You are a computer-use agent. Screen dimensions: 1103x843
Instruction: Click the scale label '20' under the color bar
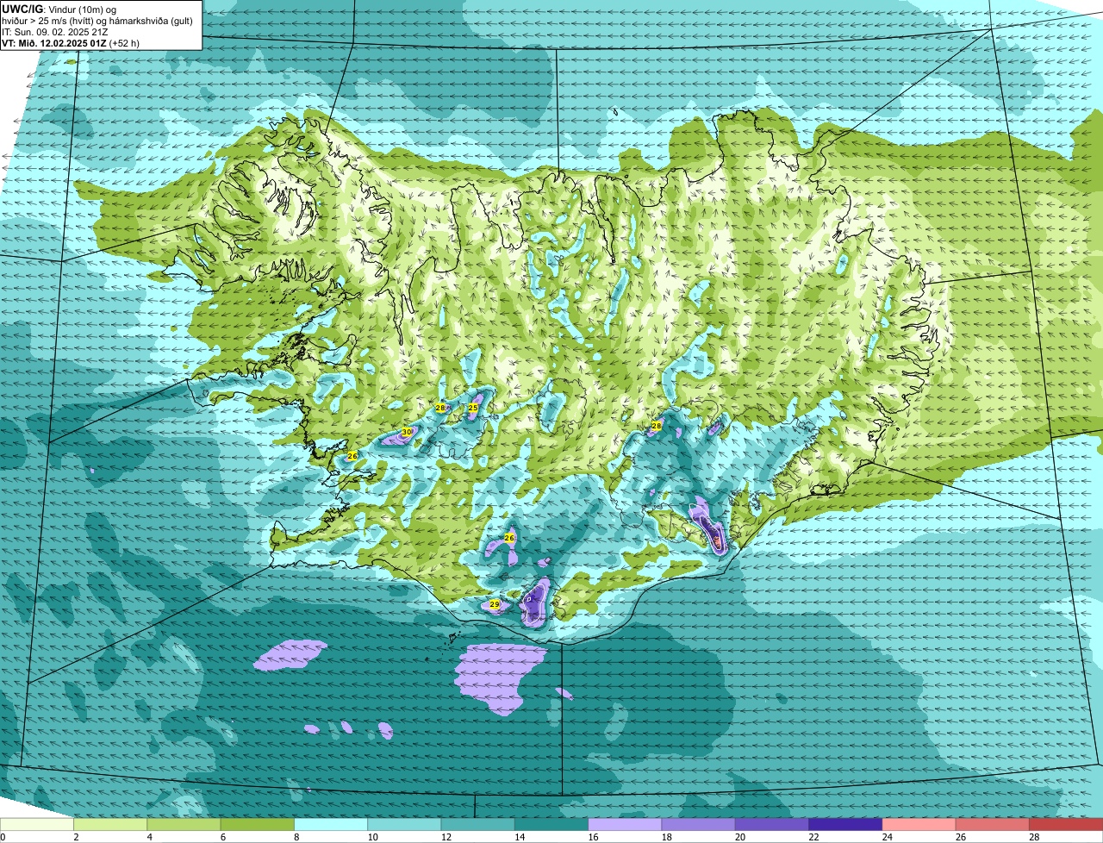pyautogui.click(x=738, y=837)
